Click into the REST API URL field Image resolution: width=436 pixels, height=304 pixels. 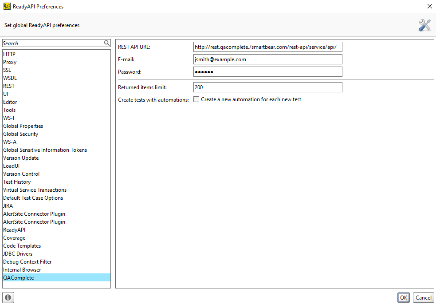click(268, 47)
